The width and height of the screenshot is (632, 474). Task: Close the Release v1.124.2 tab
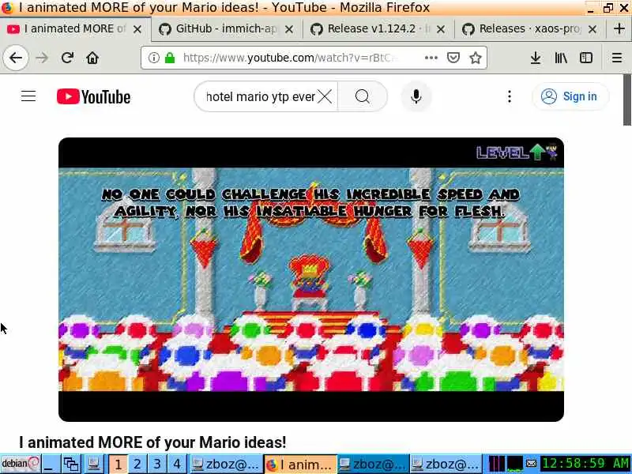(441, 29)
